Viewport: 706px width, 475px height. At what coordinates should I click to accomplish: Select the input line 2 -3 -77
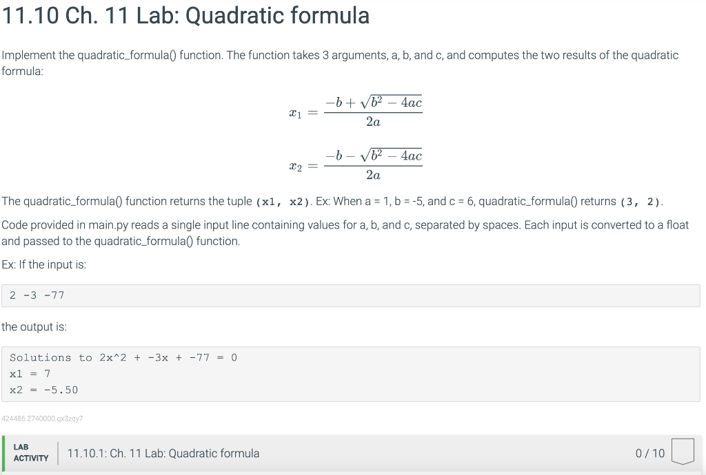[x=37, y=295]
